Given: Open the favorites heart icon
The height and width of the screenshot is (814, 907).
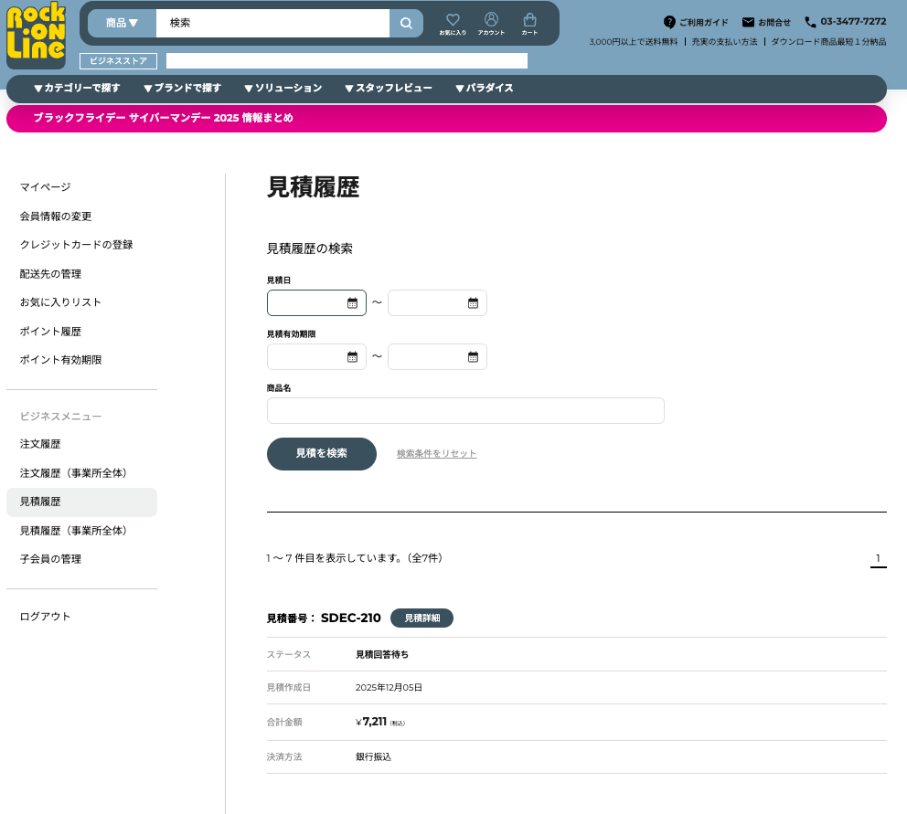Looking at the screenshot, I should tap(453, 22).
